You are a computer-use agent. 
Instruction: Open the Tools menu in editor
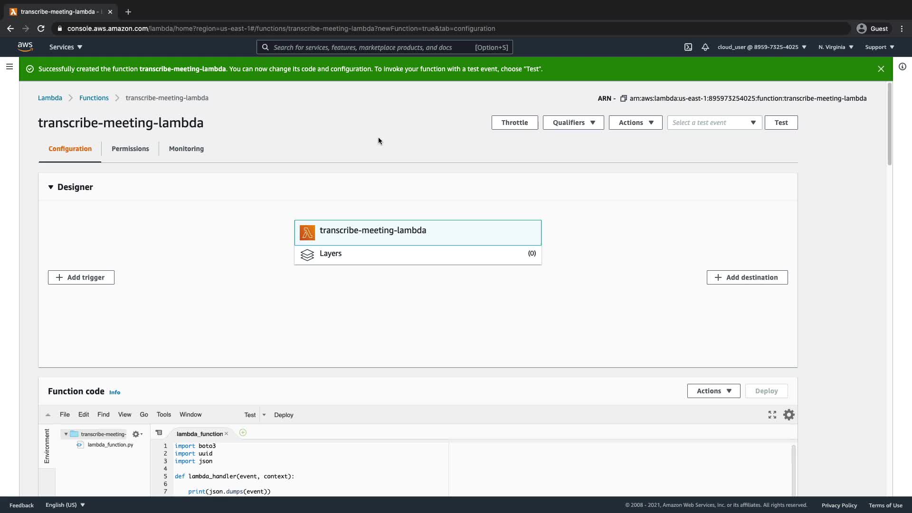163,415
